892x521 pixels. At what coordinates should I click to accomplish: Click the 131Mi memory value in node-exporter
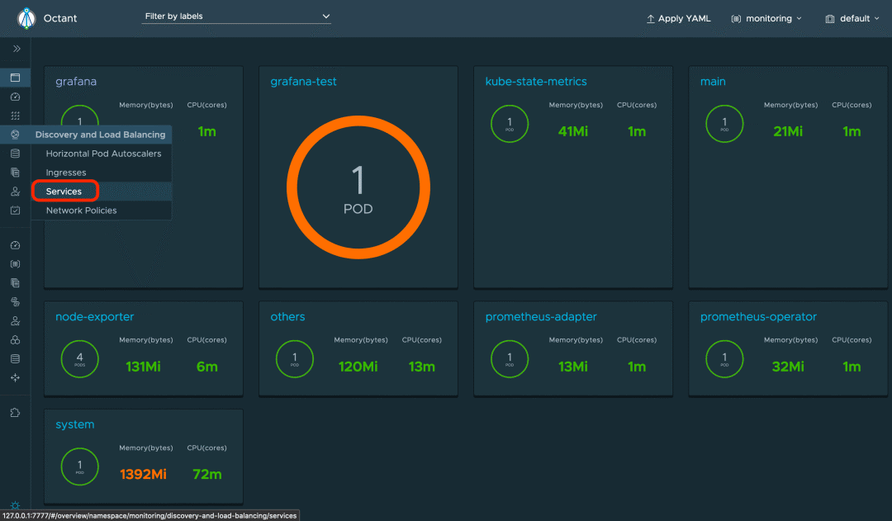click(x=144, y=367)
